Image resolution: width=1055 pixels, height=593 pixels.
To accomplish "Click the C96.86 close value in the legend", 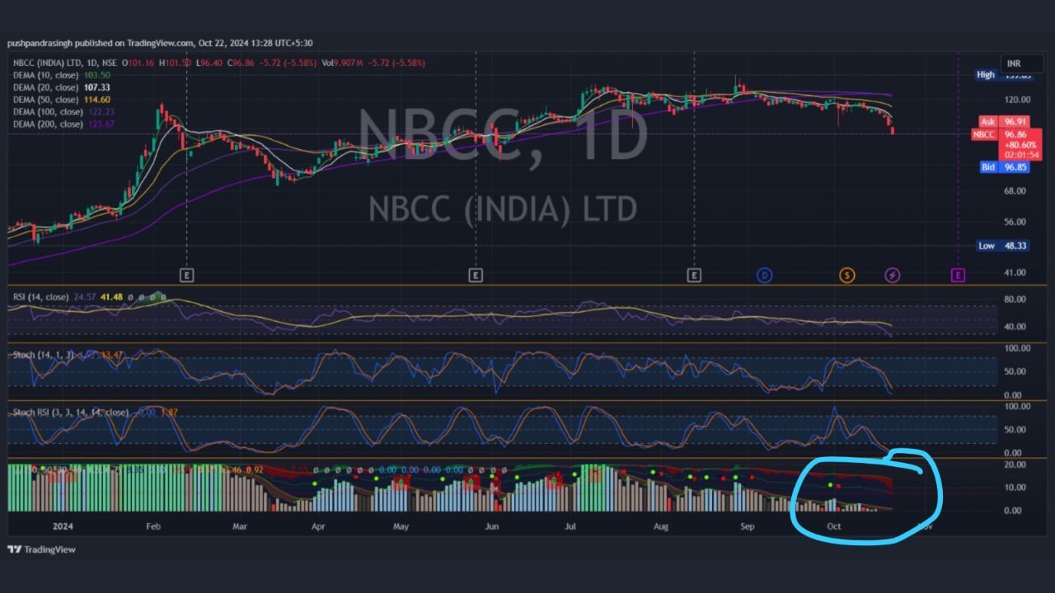I will point(242,63).
